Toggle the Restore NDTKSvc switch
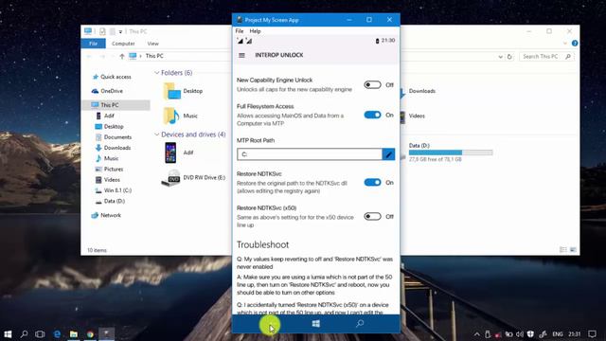606x341 pixels. coord(372,183)
